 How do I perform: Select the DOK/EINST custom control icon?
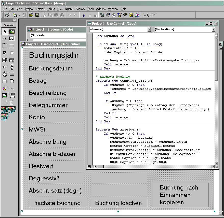click(x=8, y=109)
